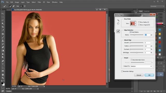Click the Zoom tool in Refine Edge dialog
Viewport: 166px width, 93px height.
(118, 20)
